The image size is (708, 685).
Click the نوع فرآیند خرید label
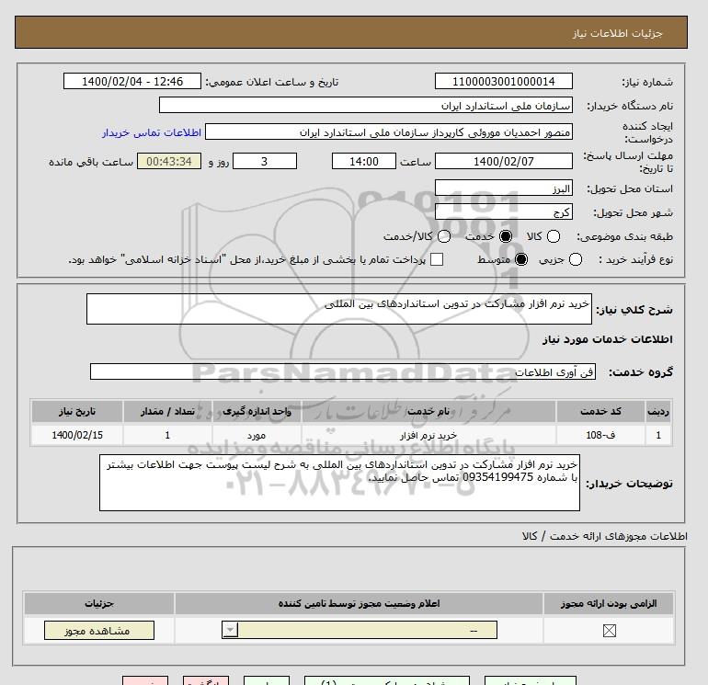pos(635,259)
